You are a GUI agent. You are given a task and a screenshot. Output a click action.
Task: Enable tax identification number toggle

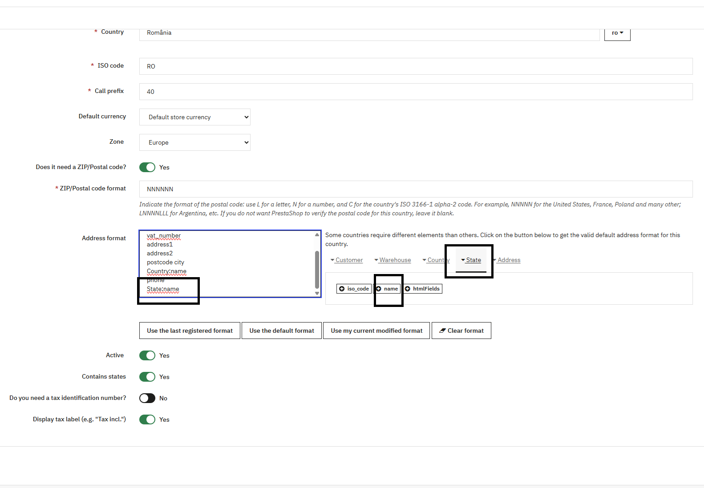(x=147, y=398)
